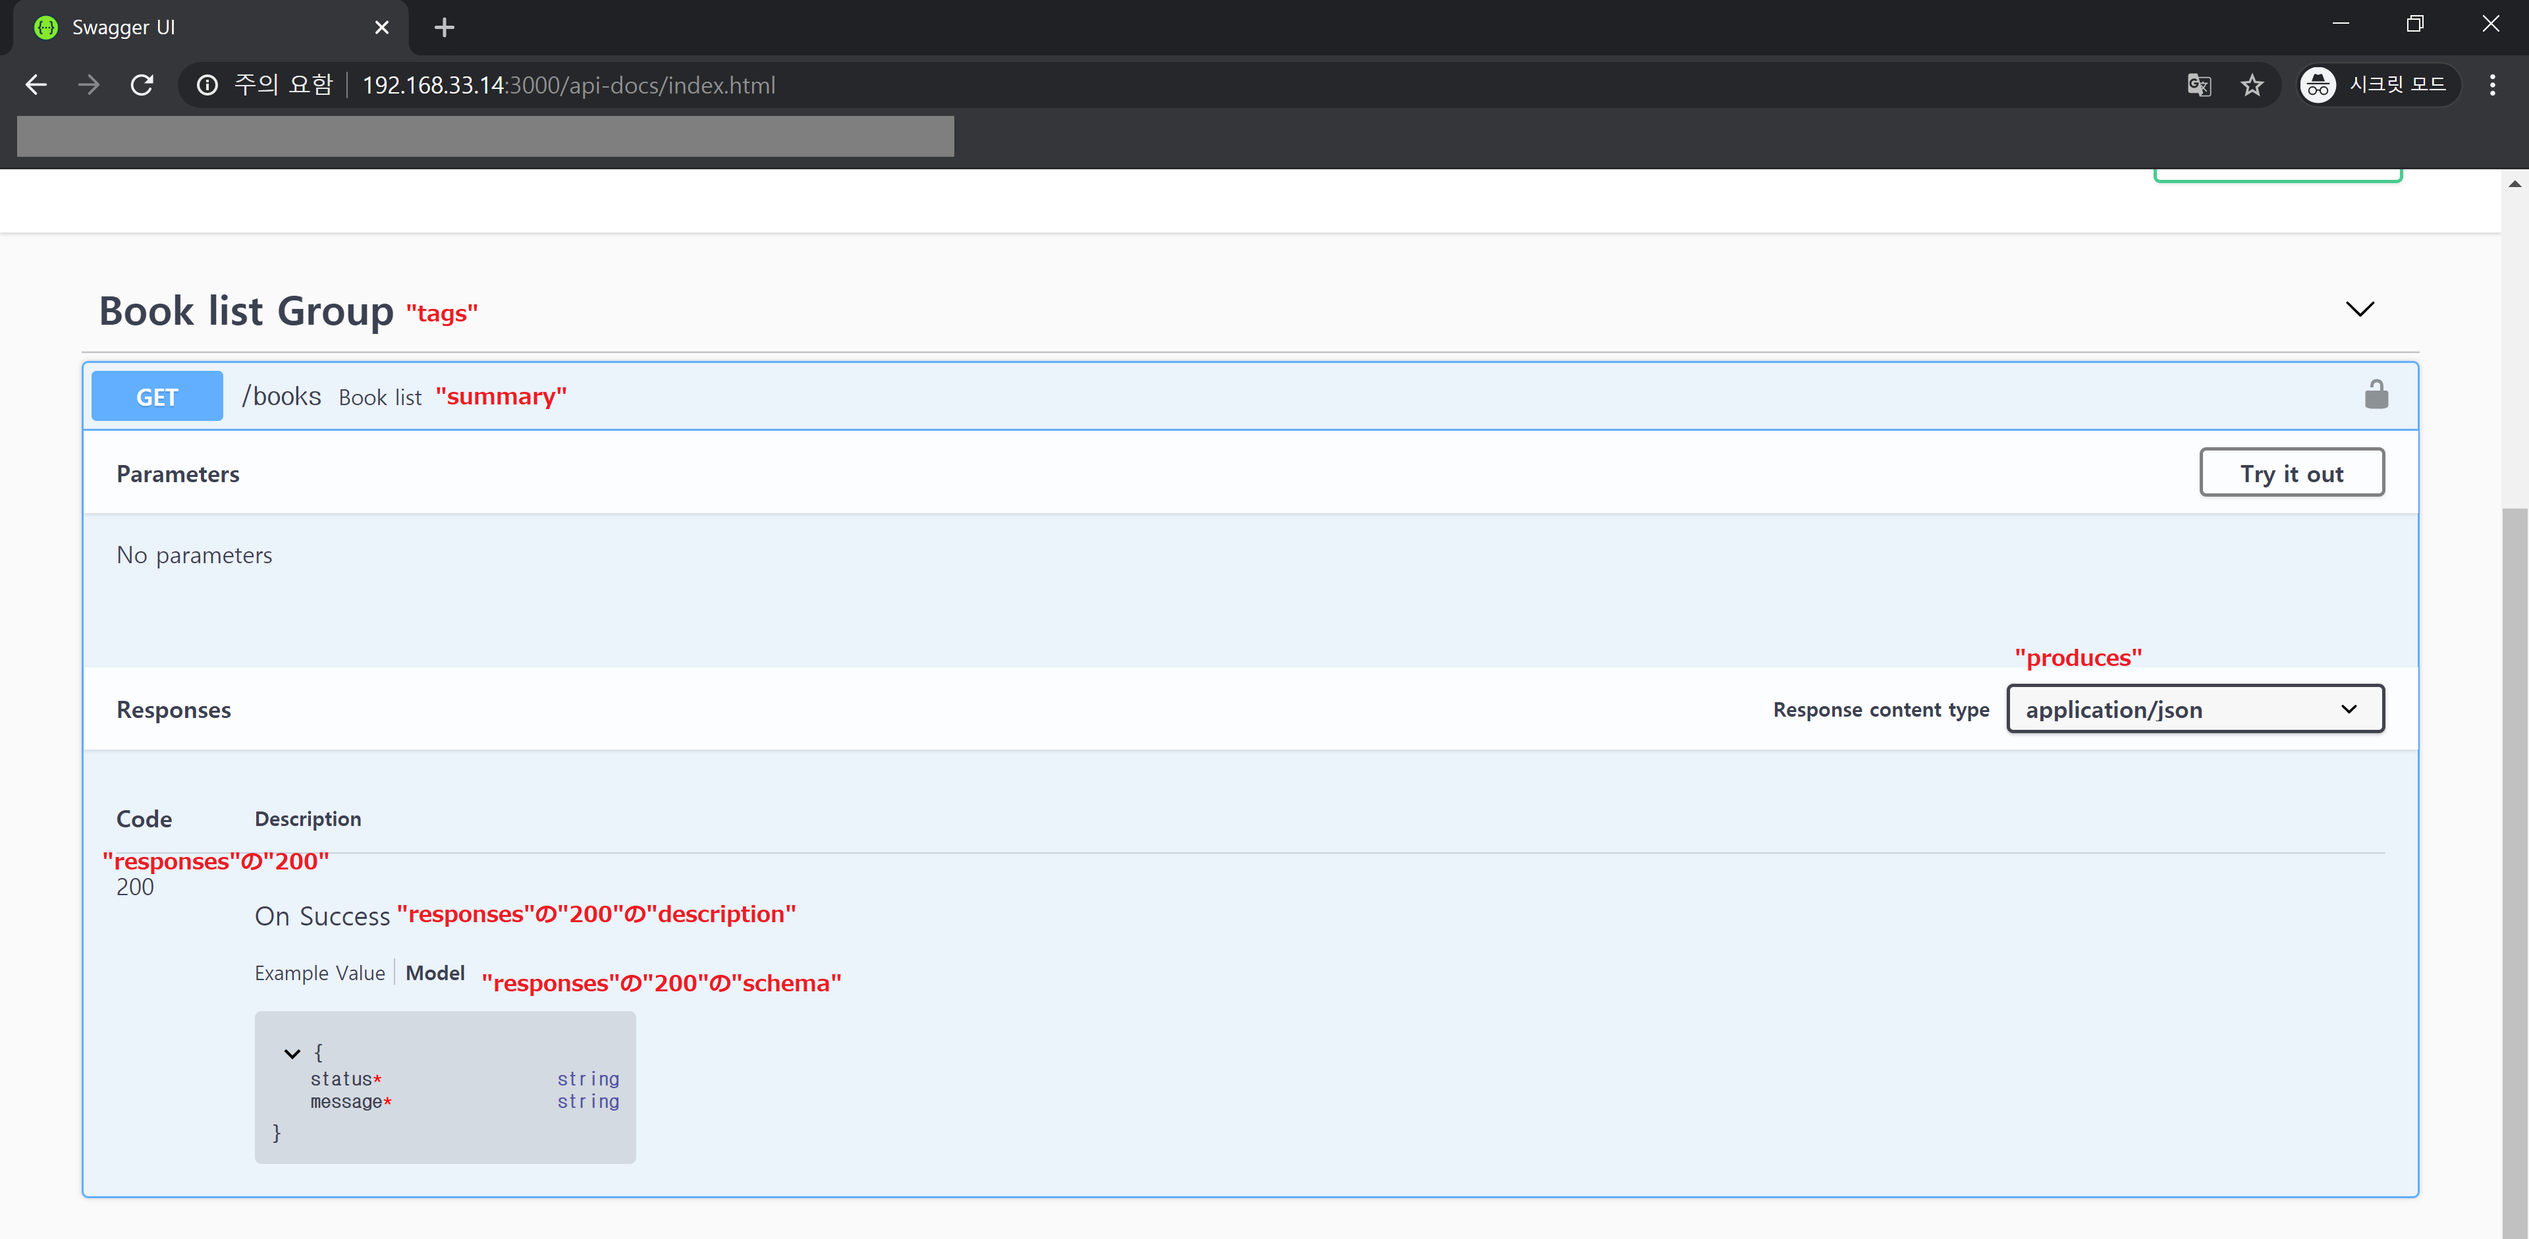Collapse the model schema with the arrow

pos(292,1053)
